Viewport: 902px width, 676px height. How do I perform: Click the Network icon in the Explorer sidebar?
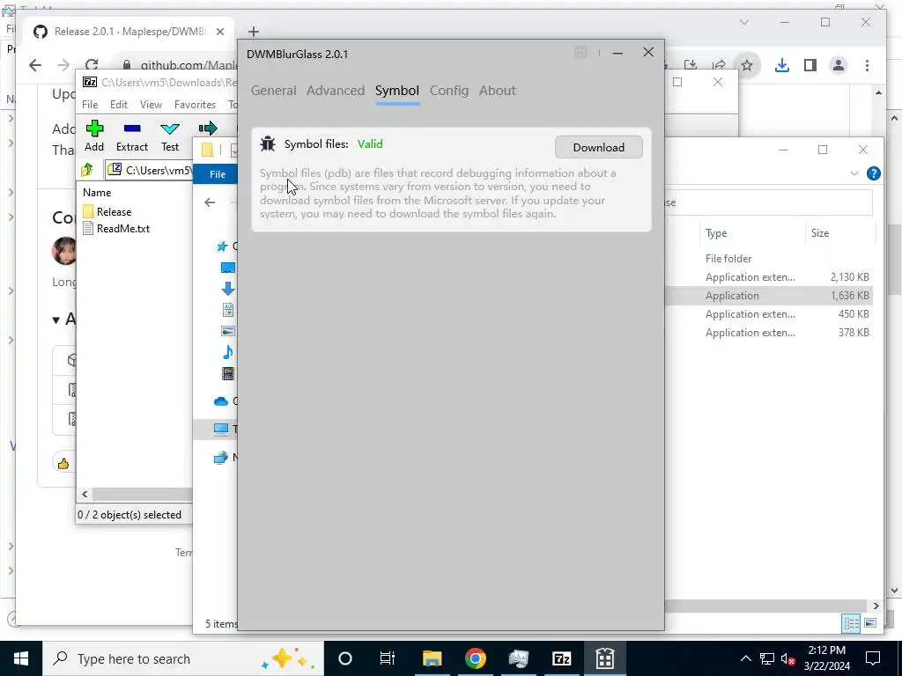click(221, 458)
